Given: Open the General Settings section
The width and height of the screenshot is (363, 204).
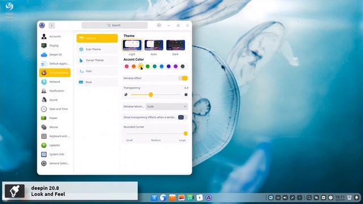Looking at the screenshot, I should pyautogui.click(x=55, y=163).
